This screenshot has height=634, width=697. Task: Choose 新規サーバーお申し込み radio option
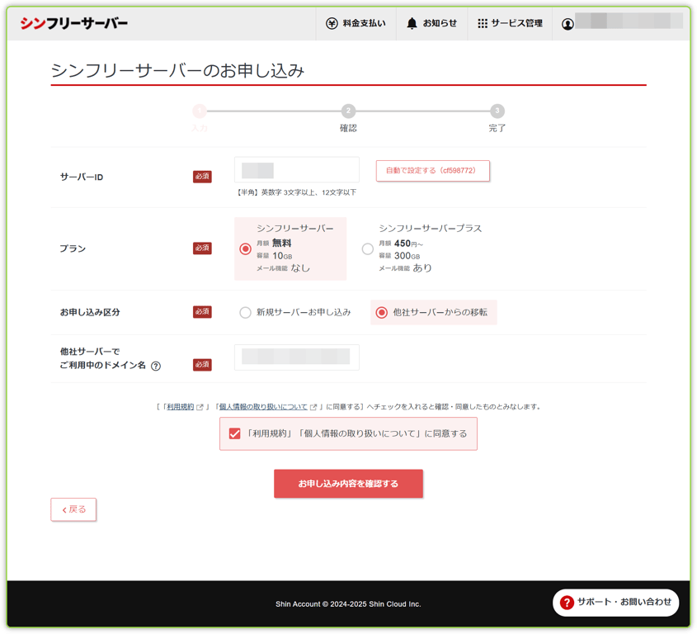245,312
